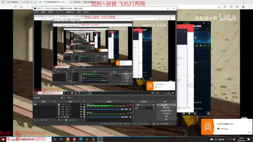Open microphone/Aux audio settings gear

(x=130, y=109)
